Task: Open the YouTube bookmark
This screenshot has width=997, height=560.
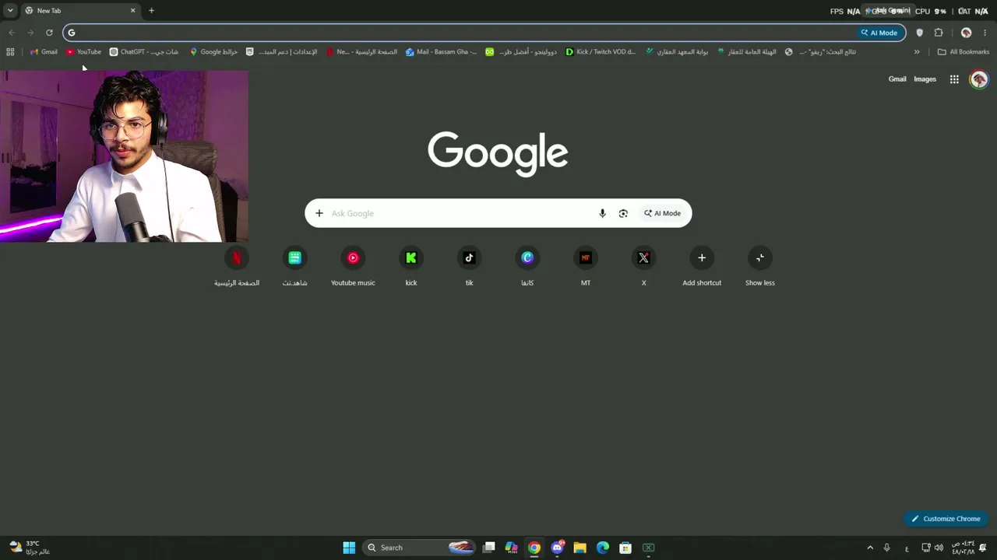Action: tap(83, 52)
